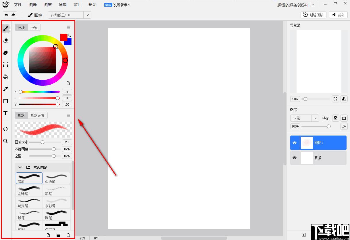350x240 pixels.
Task: Delete brush with trash icon
Action: pos(68,235)
